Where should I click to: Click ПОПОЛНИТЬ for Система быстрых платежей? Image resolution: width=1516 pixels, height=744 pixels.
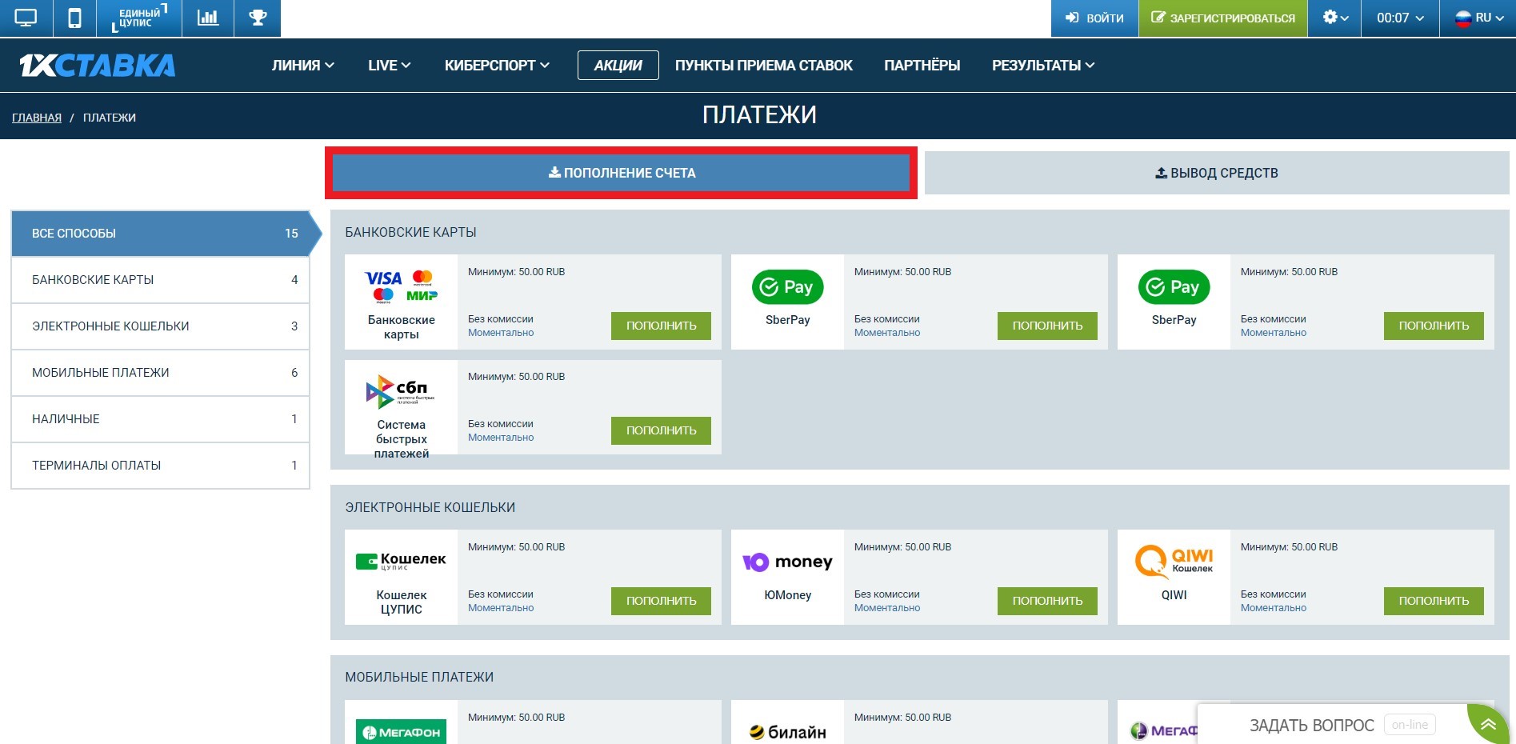tap(661, 430)
